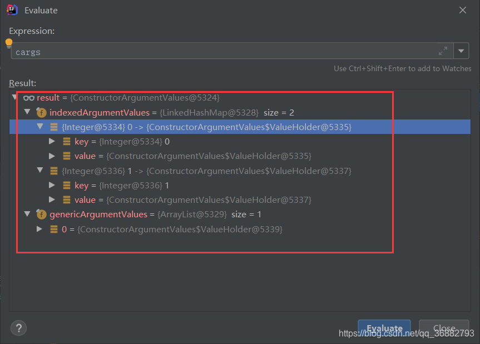Viewport: 480px width, 344px height.
Task: Click the glasses watch icon next to result
Action: (x=29, y=98)
